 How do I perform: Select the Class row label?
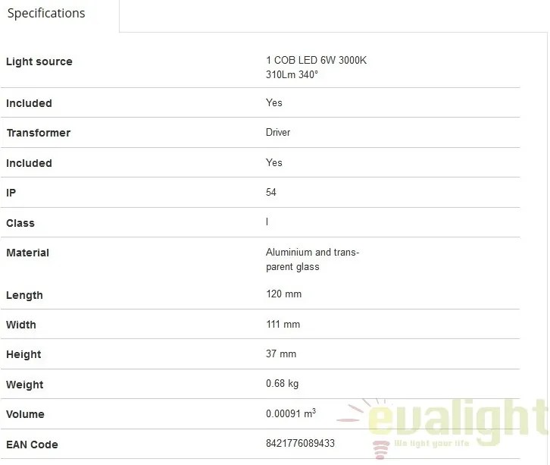click(x=20, y=223)
